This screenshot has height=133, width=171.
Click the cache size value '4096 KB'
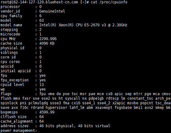click(x=47, y=43)
